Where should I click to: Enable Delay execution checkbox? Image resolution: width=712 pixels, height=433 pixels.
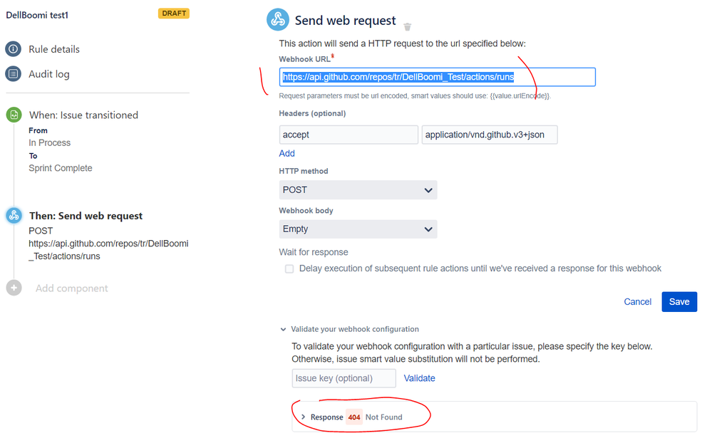[x=289, y=268]
